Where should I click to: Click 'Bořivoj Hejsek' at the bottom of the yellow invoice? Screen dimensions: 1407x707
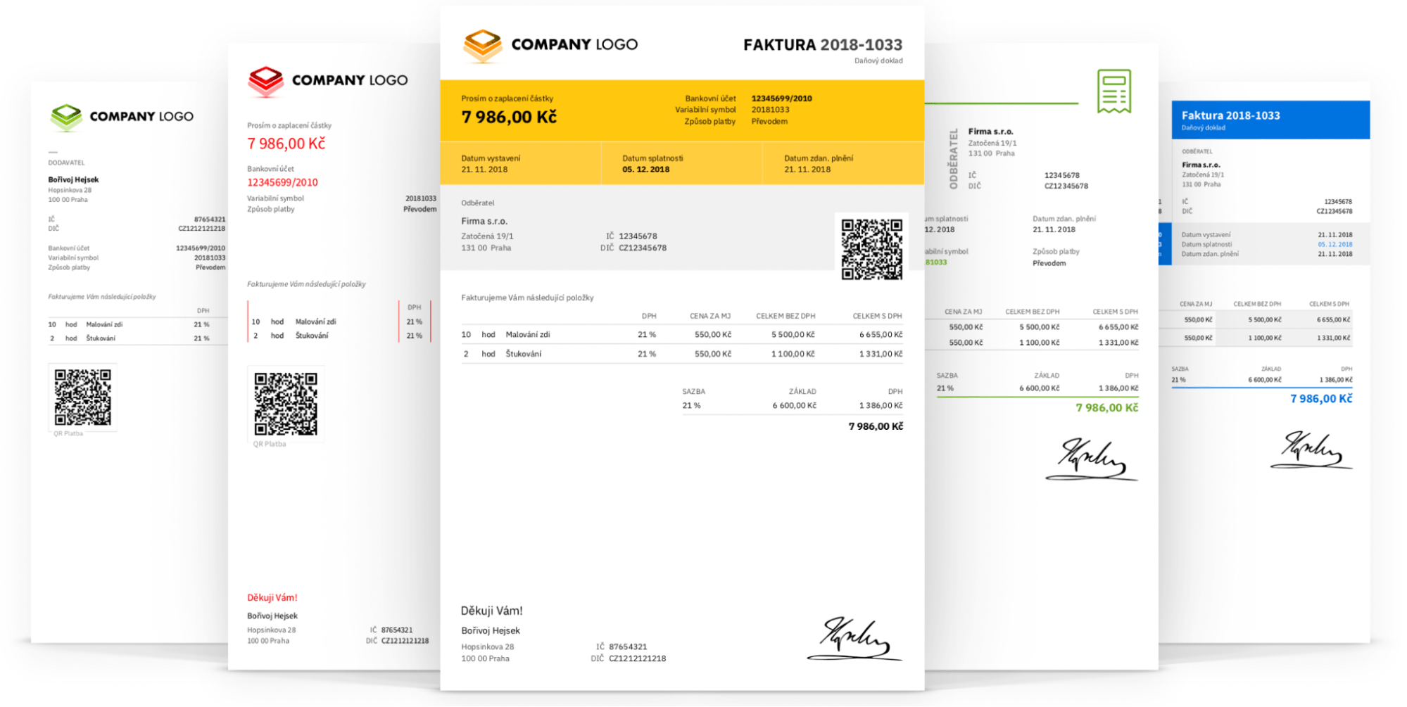pyautogui.click(x=491, y=631)
